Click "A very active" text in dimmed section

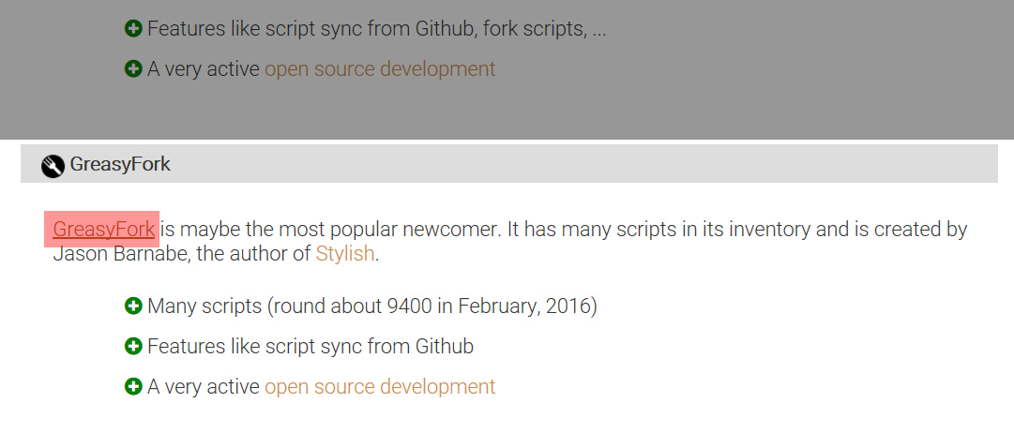pyautogui.click(x=204, y=69)
